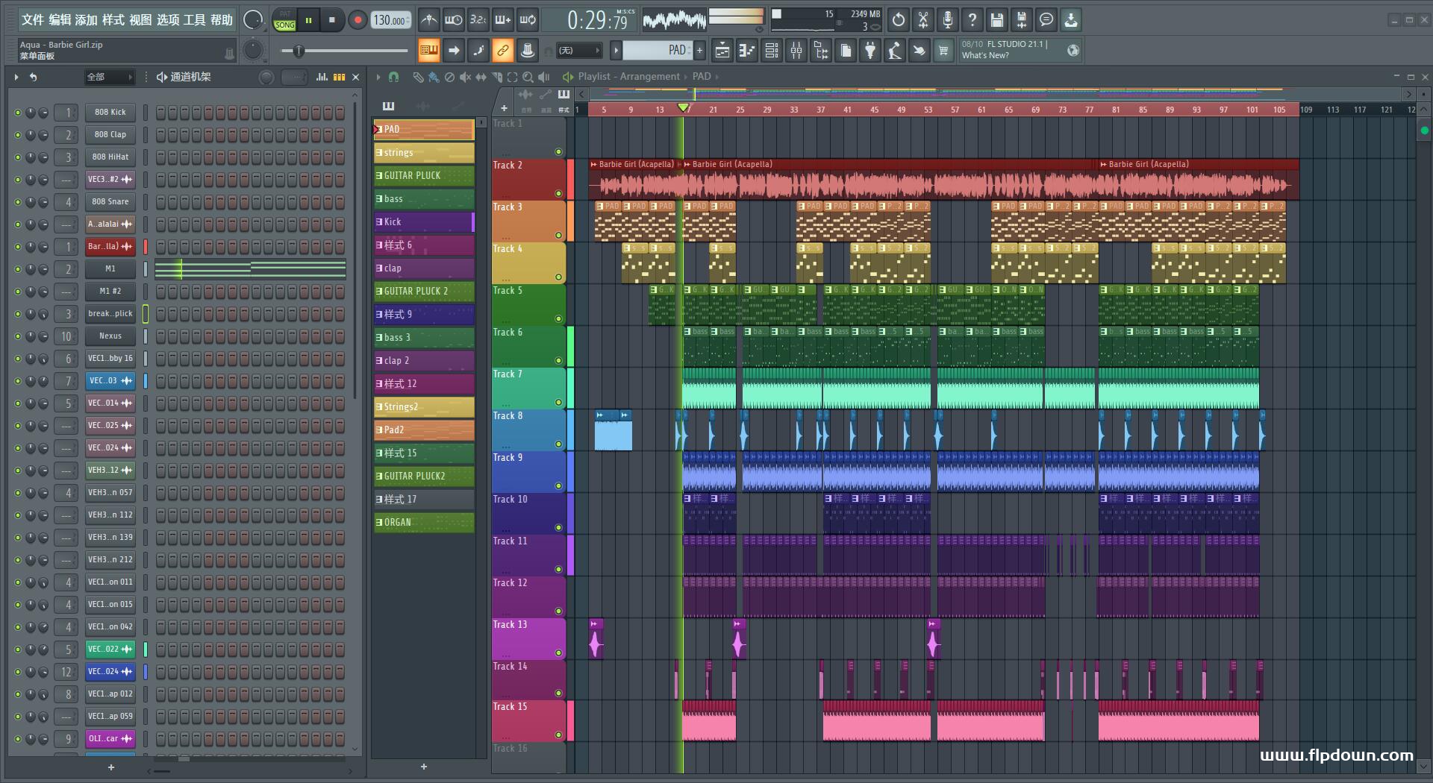1433x783 pixels.
Task: Open the playlist options menu arrow
Action: point(378,77)
